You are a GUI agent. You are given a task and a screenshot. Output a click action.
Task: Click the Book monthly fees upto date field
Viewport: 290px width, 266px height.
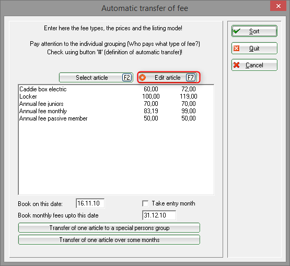159,215
